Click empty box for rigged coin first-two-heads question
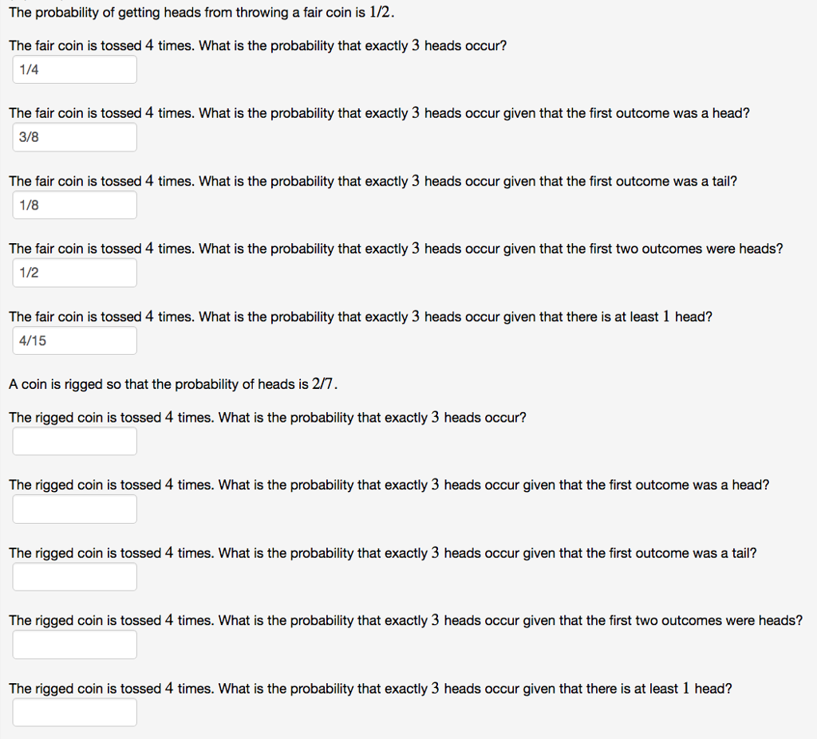The height and width of the screenshot is (739, 817). [x=74, y=644]
